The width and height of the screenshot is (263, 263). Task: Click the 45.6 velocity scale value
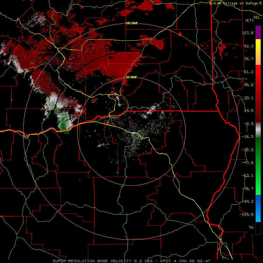249,85
